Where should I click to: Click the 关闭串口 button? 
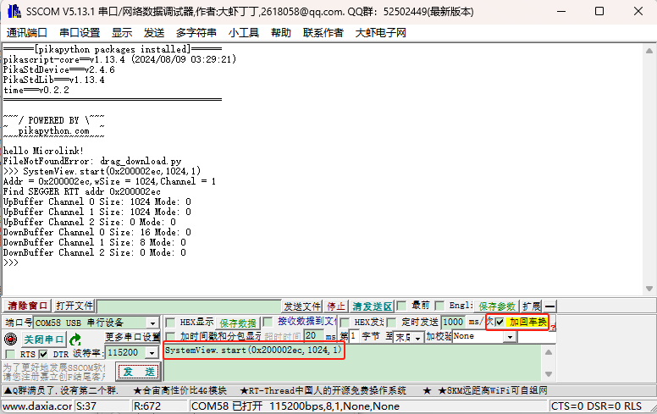click(x=43, y=339)
